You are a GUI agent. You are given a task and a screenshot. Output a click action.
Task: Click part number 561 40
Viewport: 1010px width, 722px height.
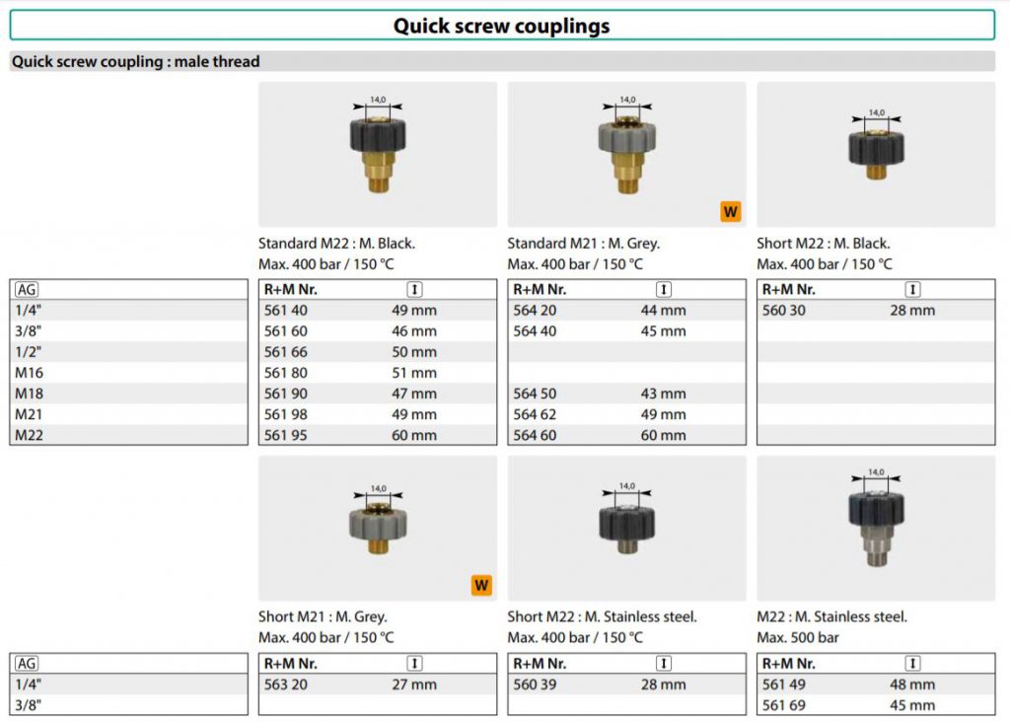pos(285,311)
